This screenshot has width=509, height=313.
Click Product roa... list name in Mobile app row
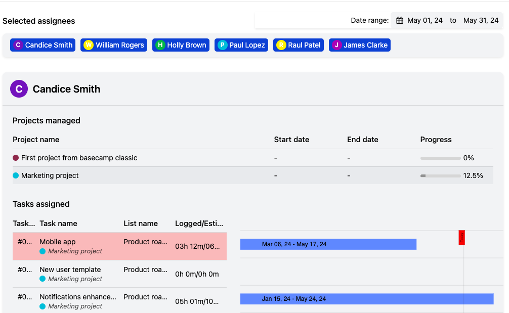145,242
